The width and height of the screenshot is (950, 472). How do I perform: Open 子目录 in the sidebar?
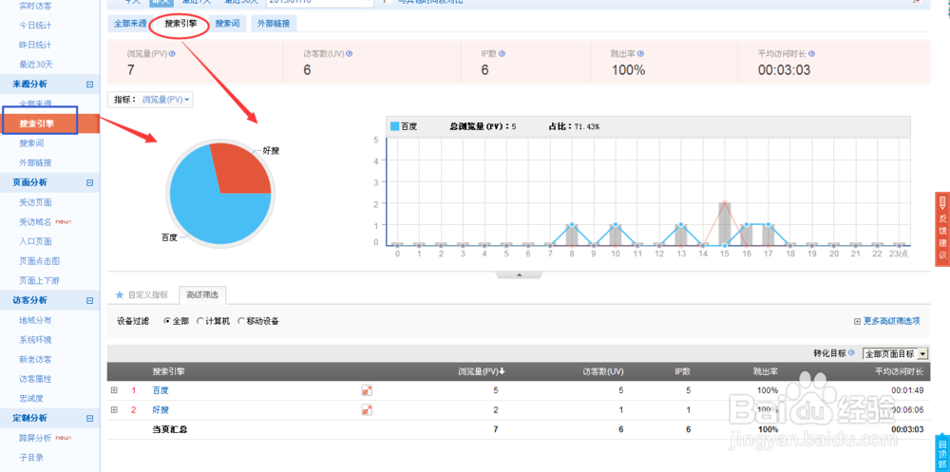[31, 458]
